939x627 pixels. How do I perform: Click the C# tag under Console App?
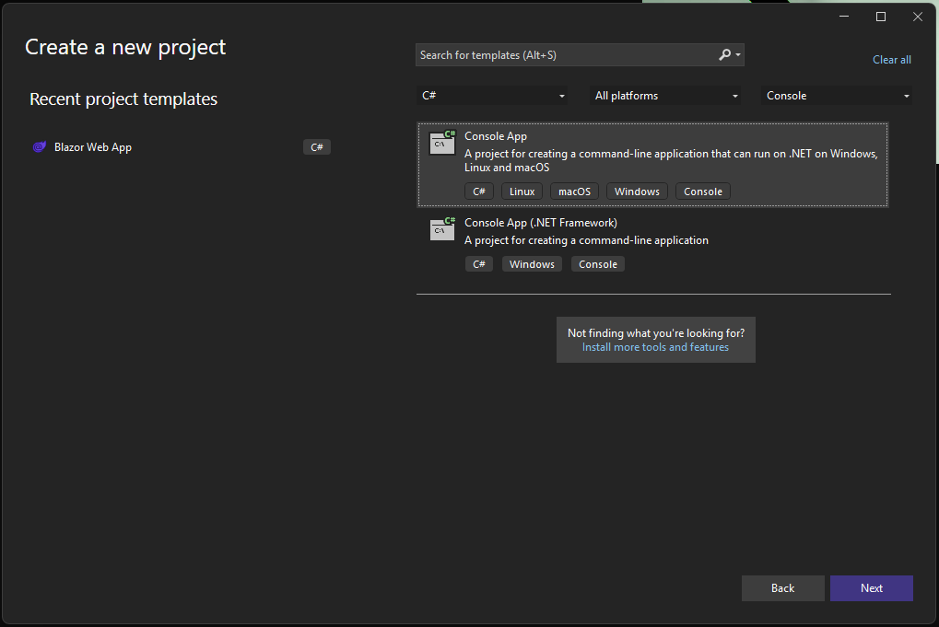[x=479, y=192]
